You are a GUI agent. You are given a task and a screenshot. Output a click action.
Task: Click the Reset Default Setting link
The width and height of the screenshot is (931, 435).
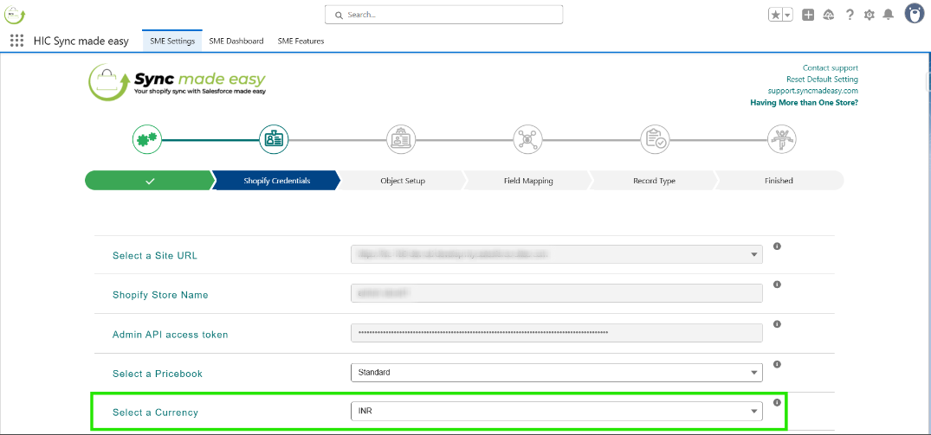coord(823,80)
